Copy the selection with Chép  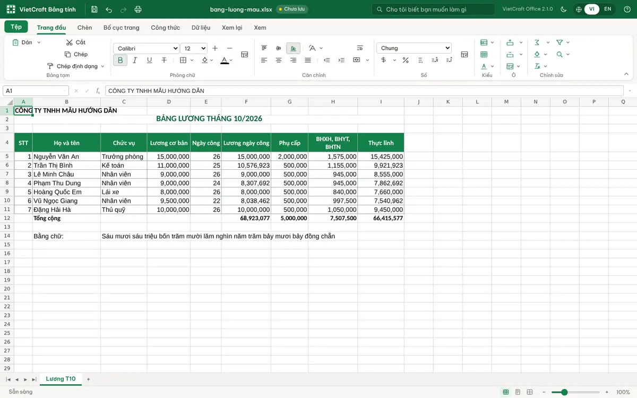(76, 54)
